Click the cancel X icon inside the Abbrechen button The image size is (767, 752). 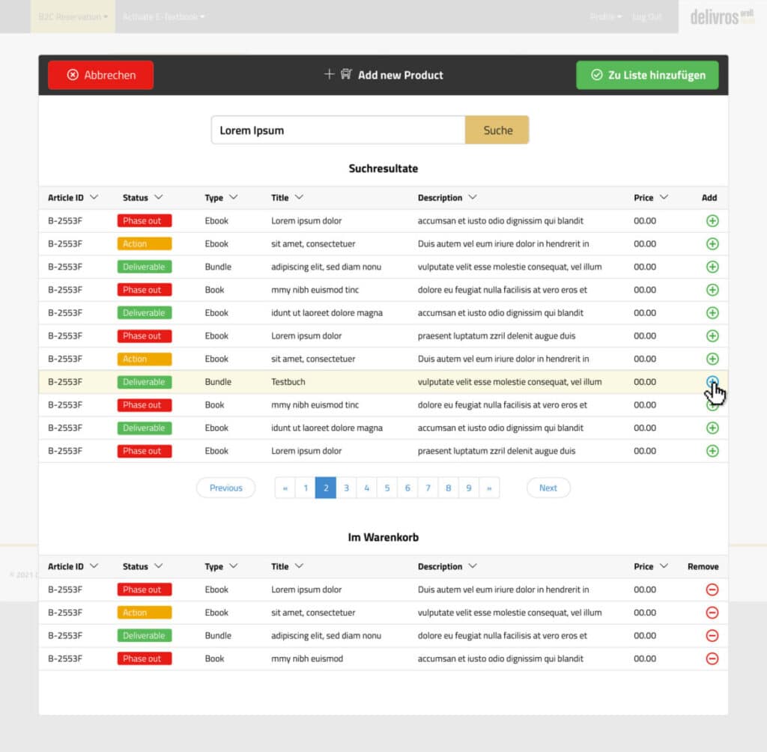click(72, 74)
